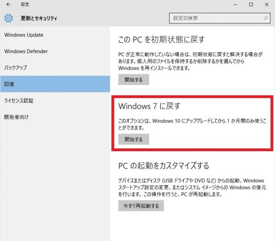Click the 設定 window title text
Screen dimensions: 275x241
[x=25, y=4]
